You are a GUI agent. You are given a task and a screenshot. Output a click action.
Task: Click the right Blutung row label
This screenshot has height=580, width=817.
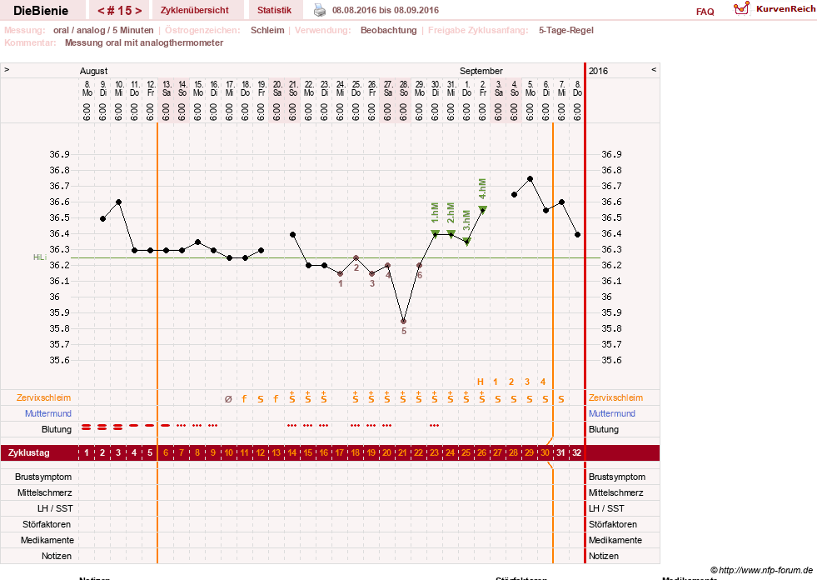coord(603,429)
